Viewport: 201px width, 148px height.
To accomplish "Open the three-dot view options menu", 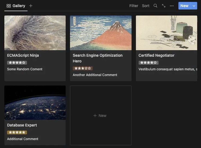I will coord(172,6).
